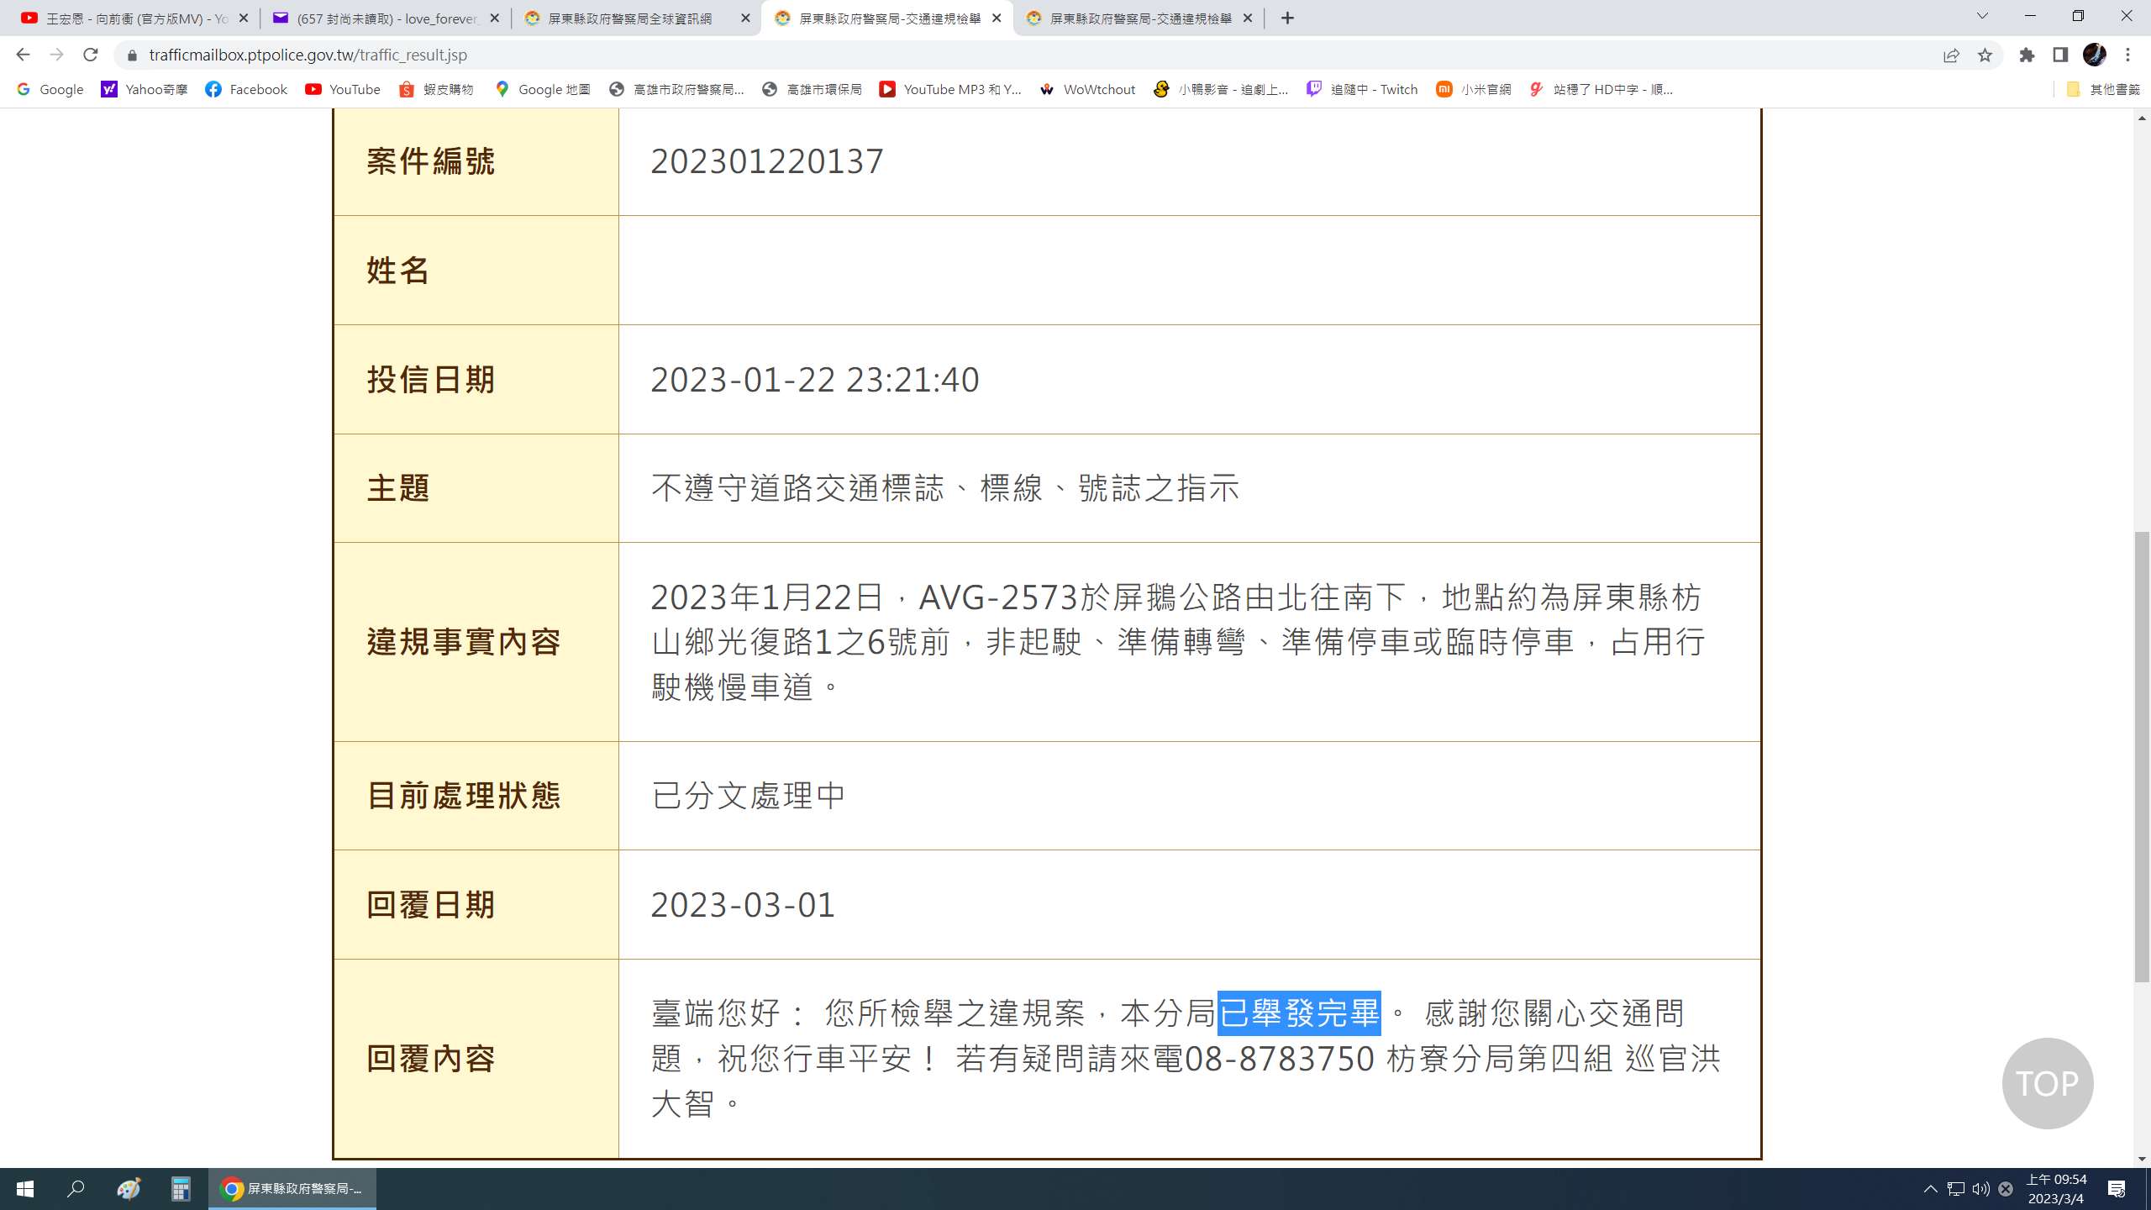Open Windows taskbar search
The width and height of the screenshot is (2151, 1210).
pyautogui.click(x=76, y=1188)
